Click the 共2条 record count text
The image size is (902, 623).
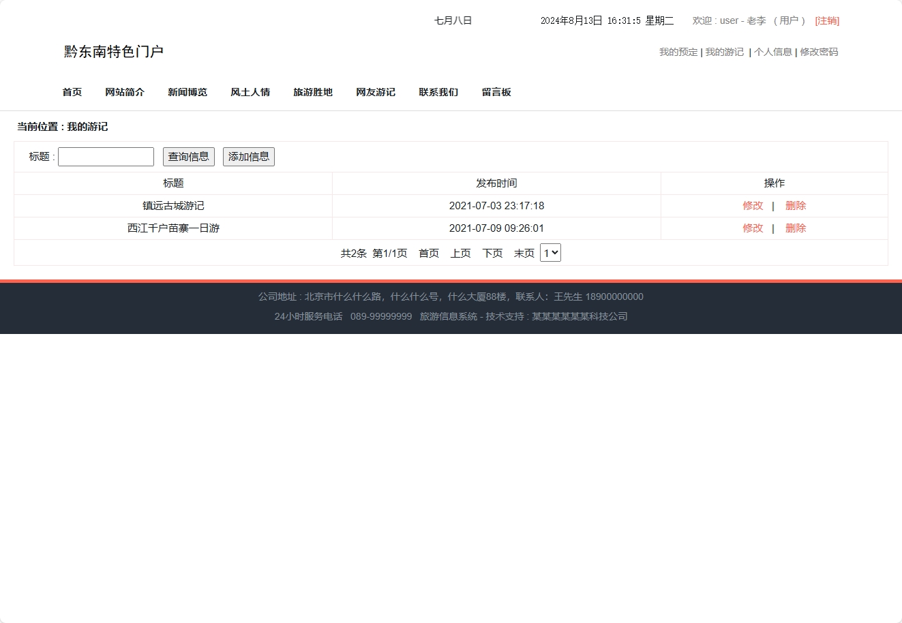[354, 254]
